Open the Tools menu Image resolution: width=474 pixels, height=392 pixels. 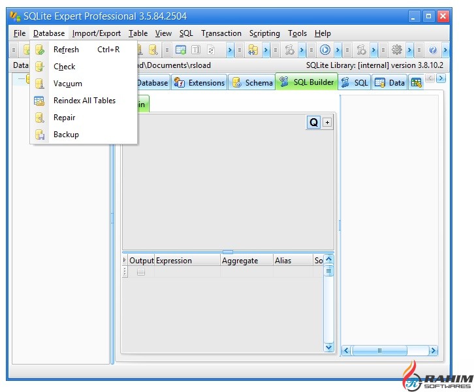tap(298, 33)
